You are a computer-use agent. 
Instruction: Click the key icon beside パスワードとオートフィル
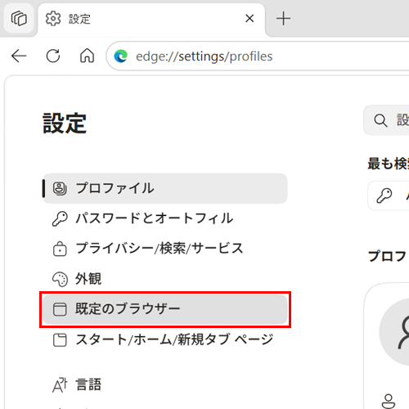click(x=60, y=218)
